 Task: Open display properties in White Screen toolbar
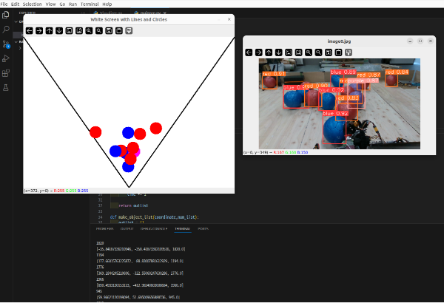[129, 31]
